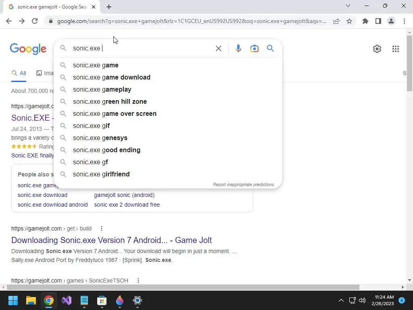The image size is (413, 310).
Task: Choose suggestion "sonic.exe gameplay"
Action: [x=168, y=89]
